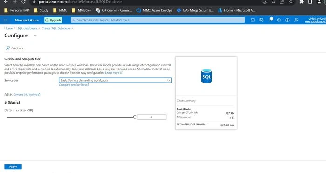Image resolution: width=326 pixels, height=173 pixels.
Task: Click the Feedback button
Action: [14, 48]
